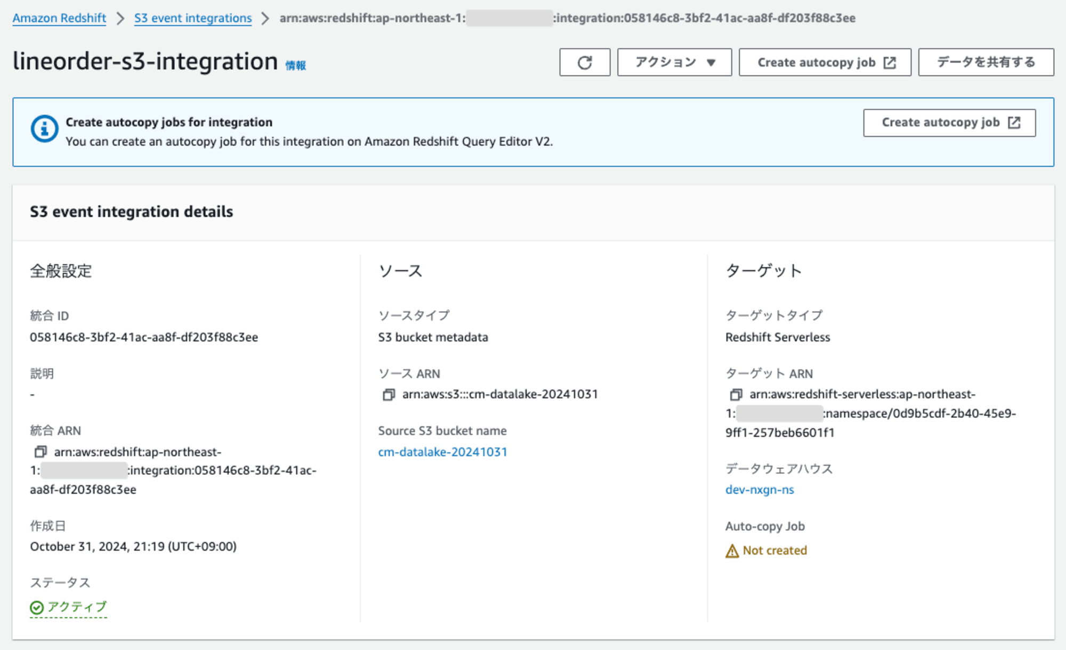Click external link icon on banner autocopy button
The image size is (1066, 650).
pos(1014,123)
